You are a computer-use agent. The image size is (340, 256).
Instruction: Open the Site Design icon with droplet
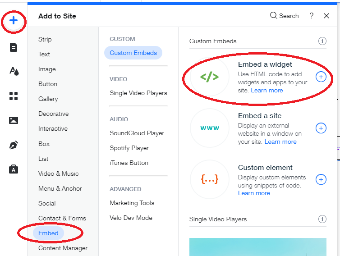[14, 71]
